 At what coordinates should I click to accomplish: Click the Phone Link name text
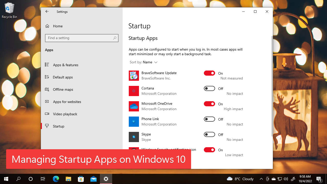pyautogui.click(x=150, y=119)
